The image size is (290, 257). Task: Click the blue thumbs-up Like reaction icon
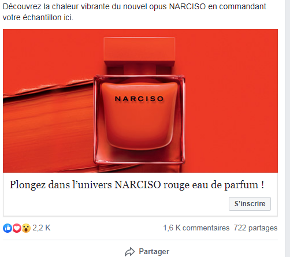point(8,228)
